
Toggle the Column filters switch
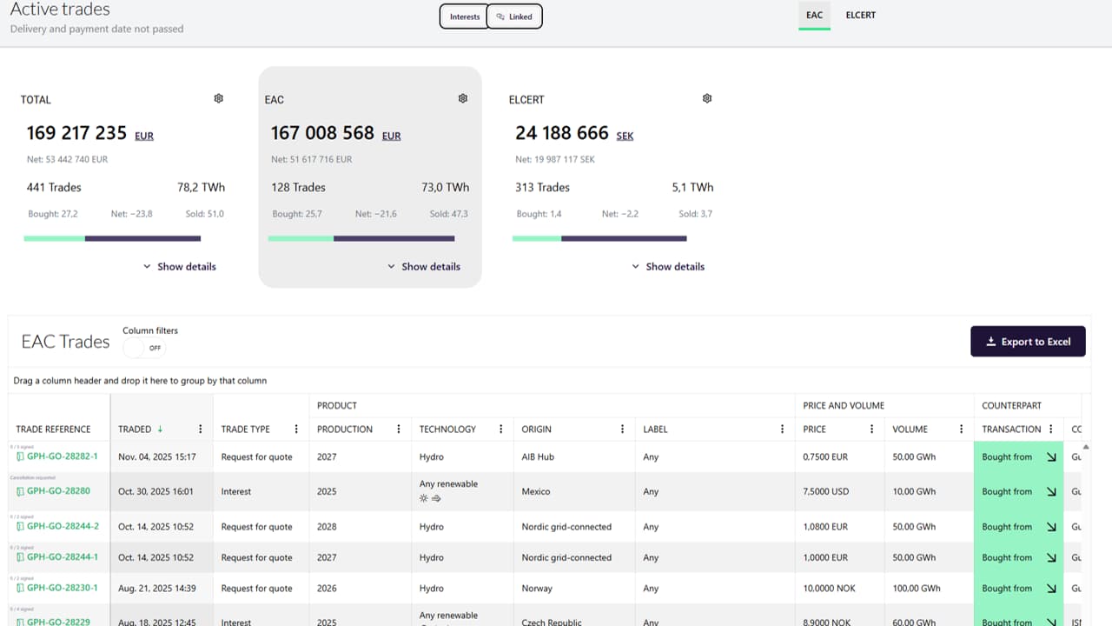tap(143, 348)
